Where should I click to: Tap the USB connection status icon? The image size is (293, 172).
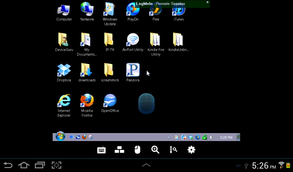[246, 166]
